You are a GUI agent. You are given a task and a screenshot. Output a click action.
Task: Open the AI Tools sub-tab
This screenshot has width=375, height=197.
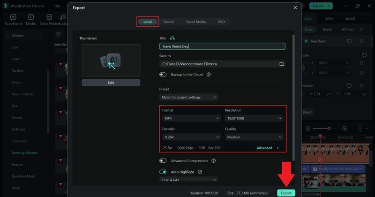coord(348,30)
